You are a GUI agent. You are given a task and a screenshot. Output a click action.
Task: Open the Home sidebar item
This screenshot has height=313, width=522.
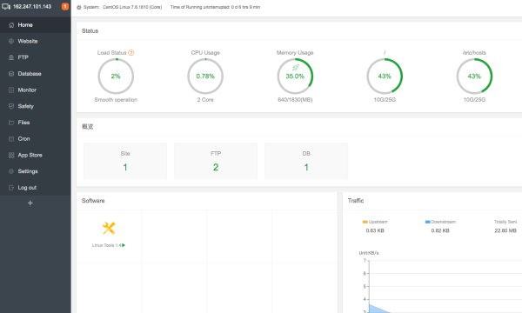coord(36,25)
